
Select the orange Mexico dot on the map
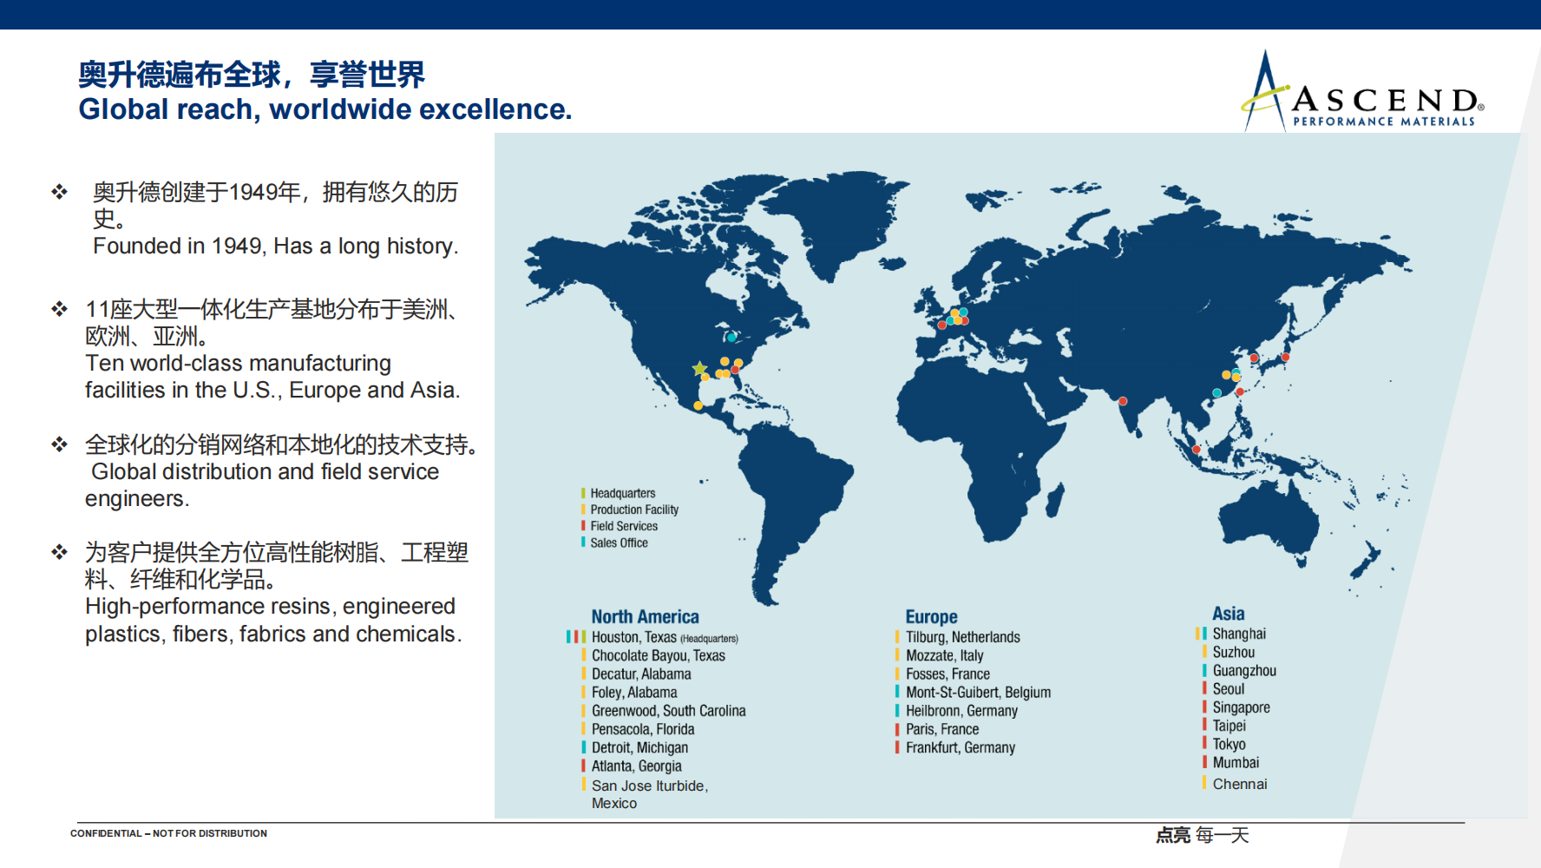[698, 405]
